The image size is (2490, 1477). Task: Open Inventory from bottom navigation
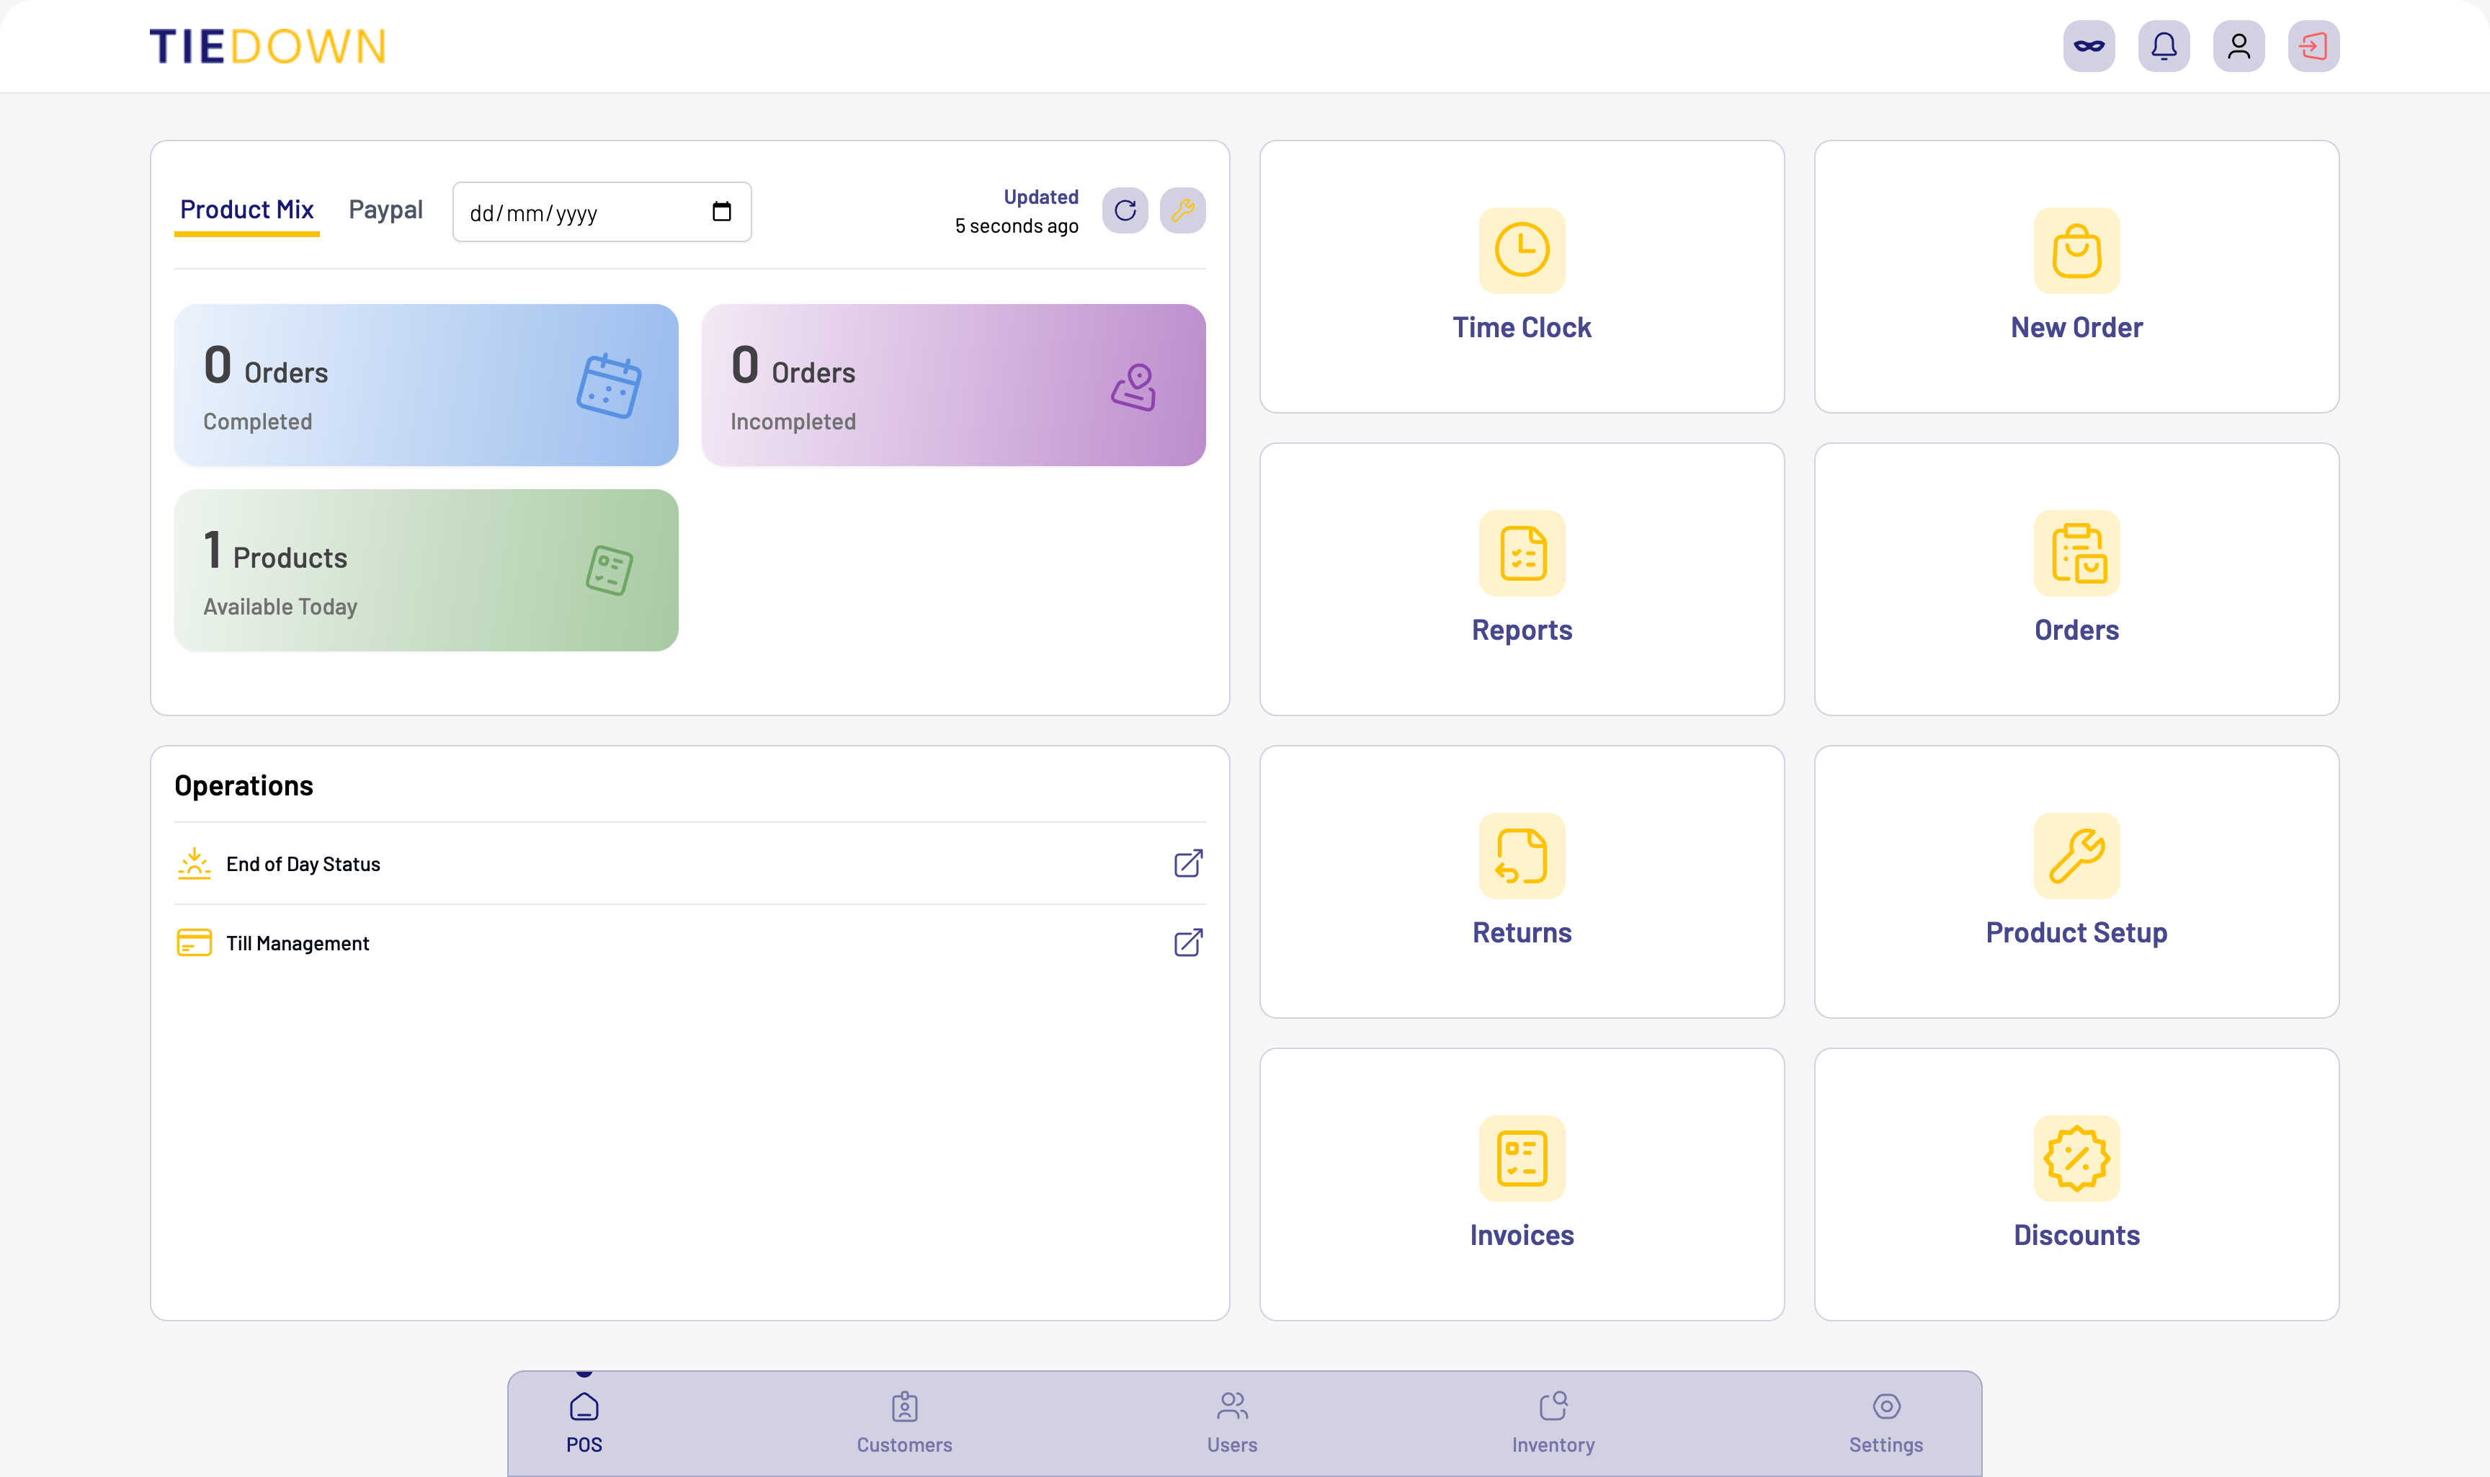[1553, 1423]
